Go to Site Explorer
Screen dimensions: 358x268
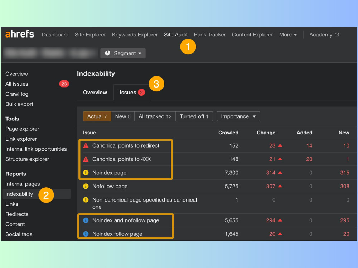point(90,35)
